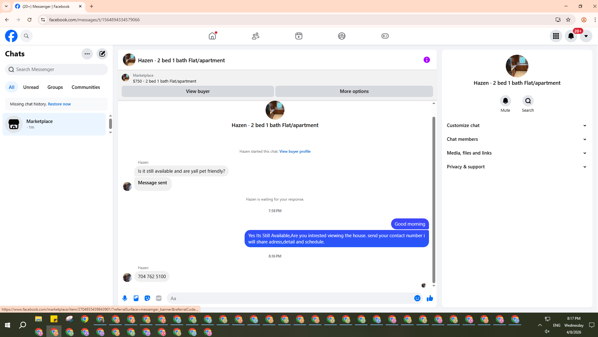Click the muted volume tray icon
598x337 pixels.
[547, 331]
